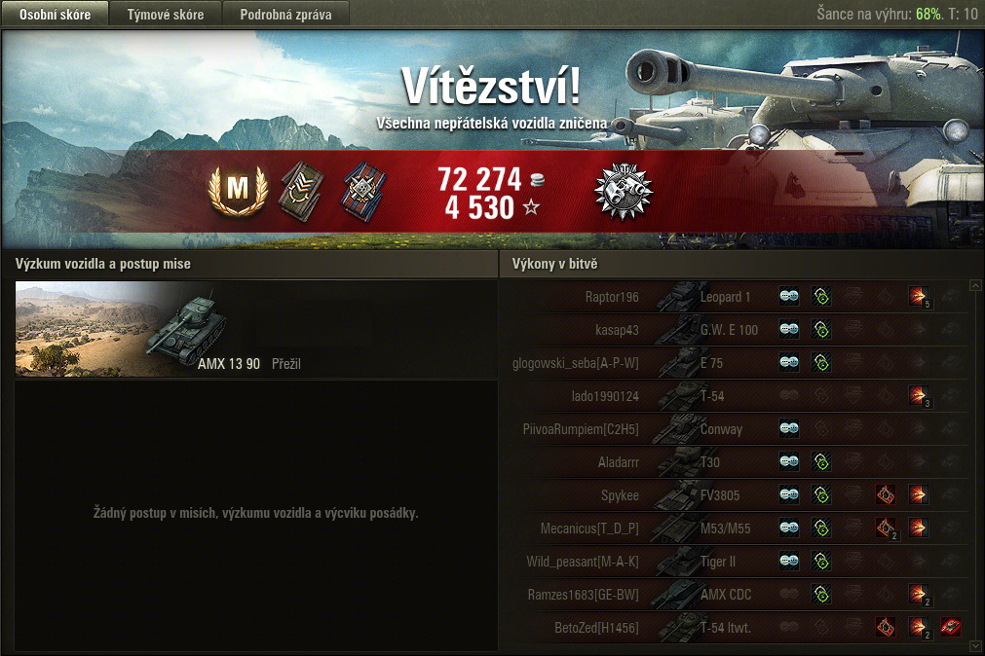Click the spotted icon in the Conway row
Image resolution: width=985 pixels, height=656 pixels.
click(x=789, y=429)
